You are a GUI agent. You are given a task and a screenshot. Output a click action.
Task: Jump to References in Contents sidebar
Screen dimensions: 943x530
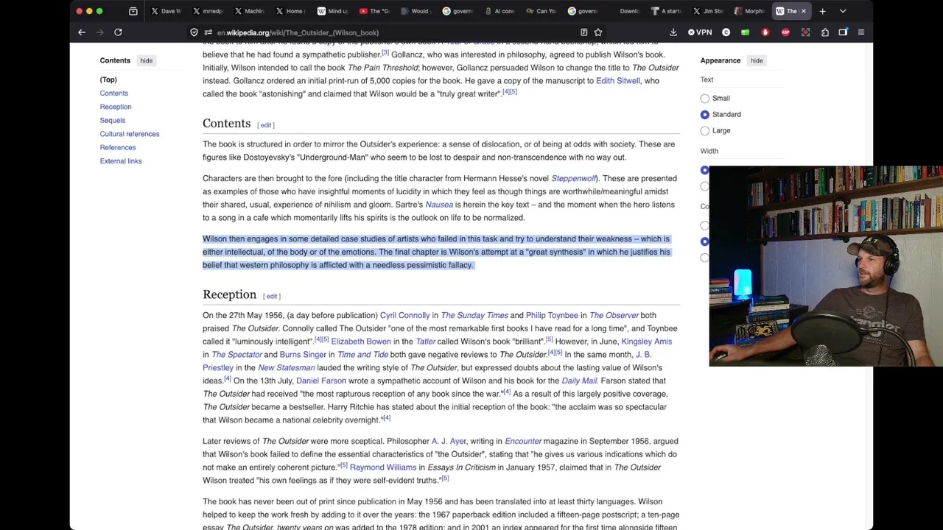pyautogui.click(x=118, y=147)
